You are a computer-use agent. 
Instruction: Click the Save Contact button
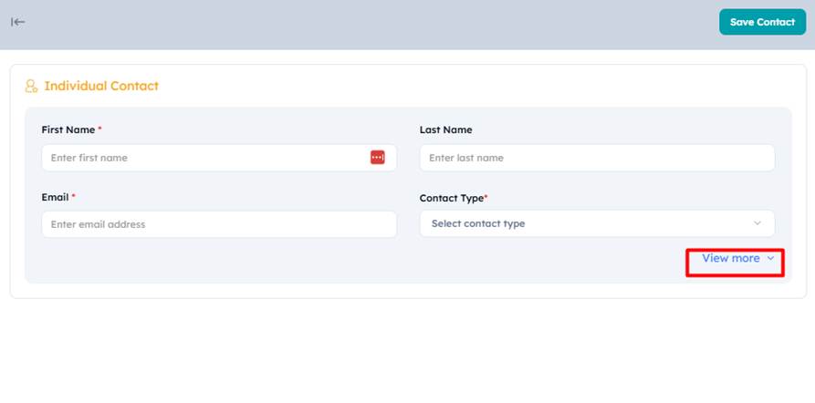(762, 22)
